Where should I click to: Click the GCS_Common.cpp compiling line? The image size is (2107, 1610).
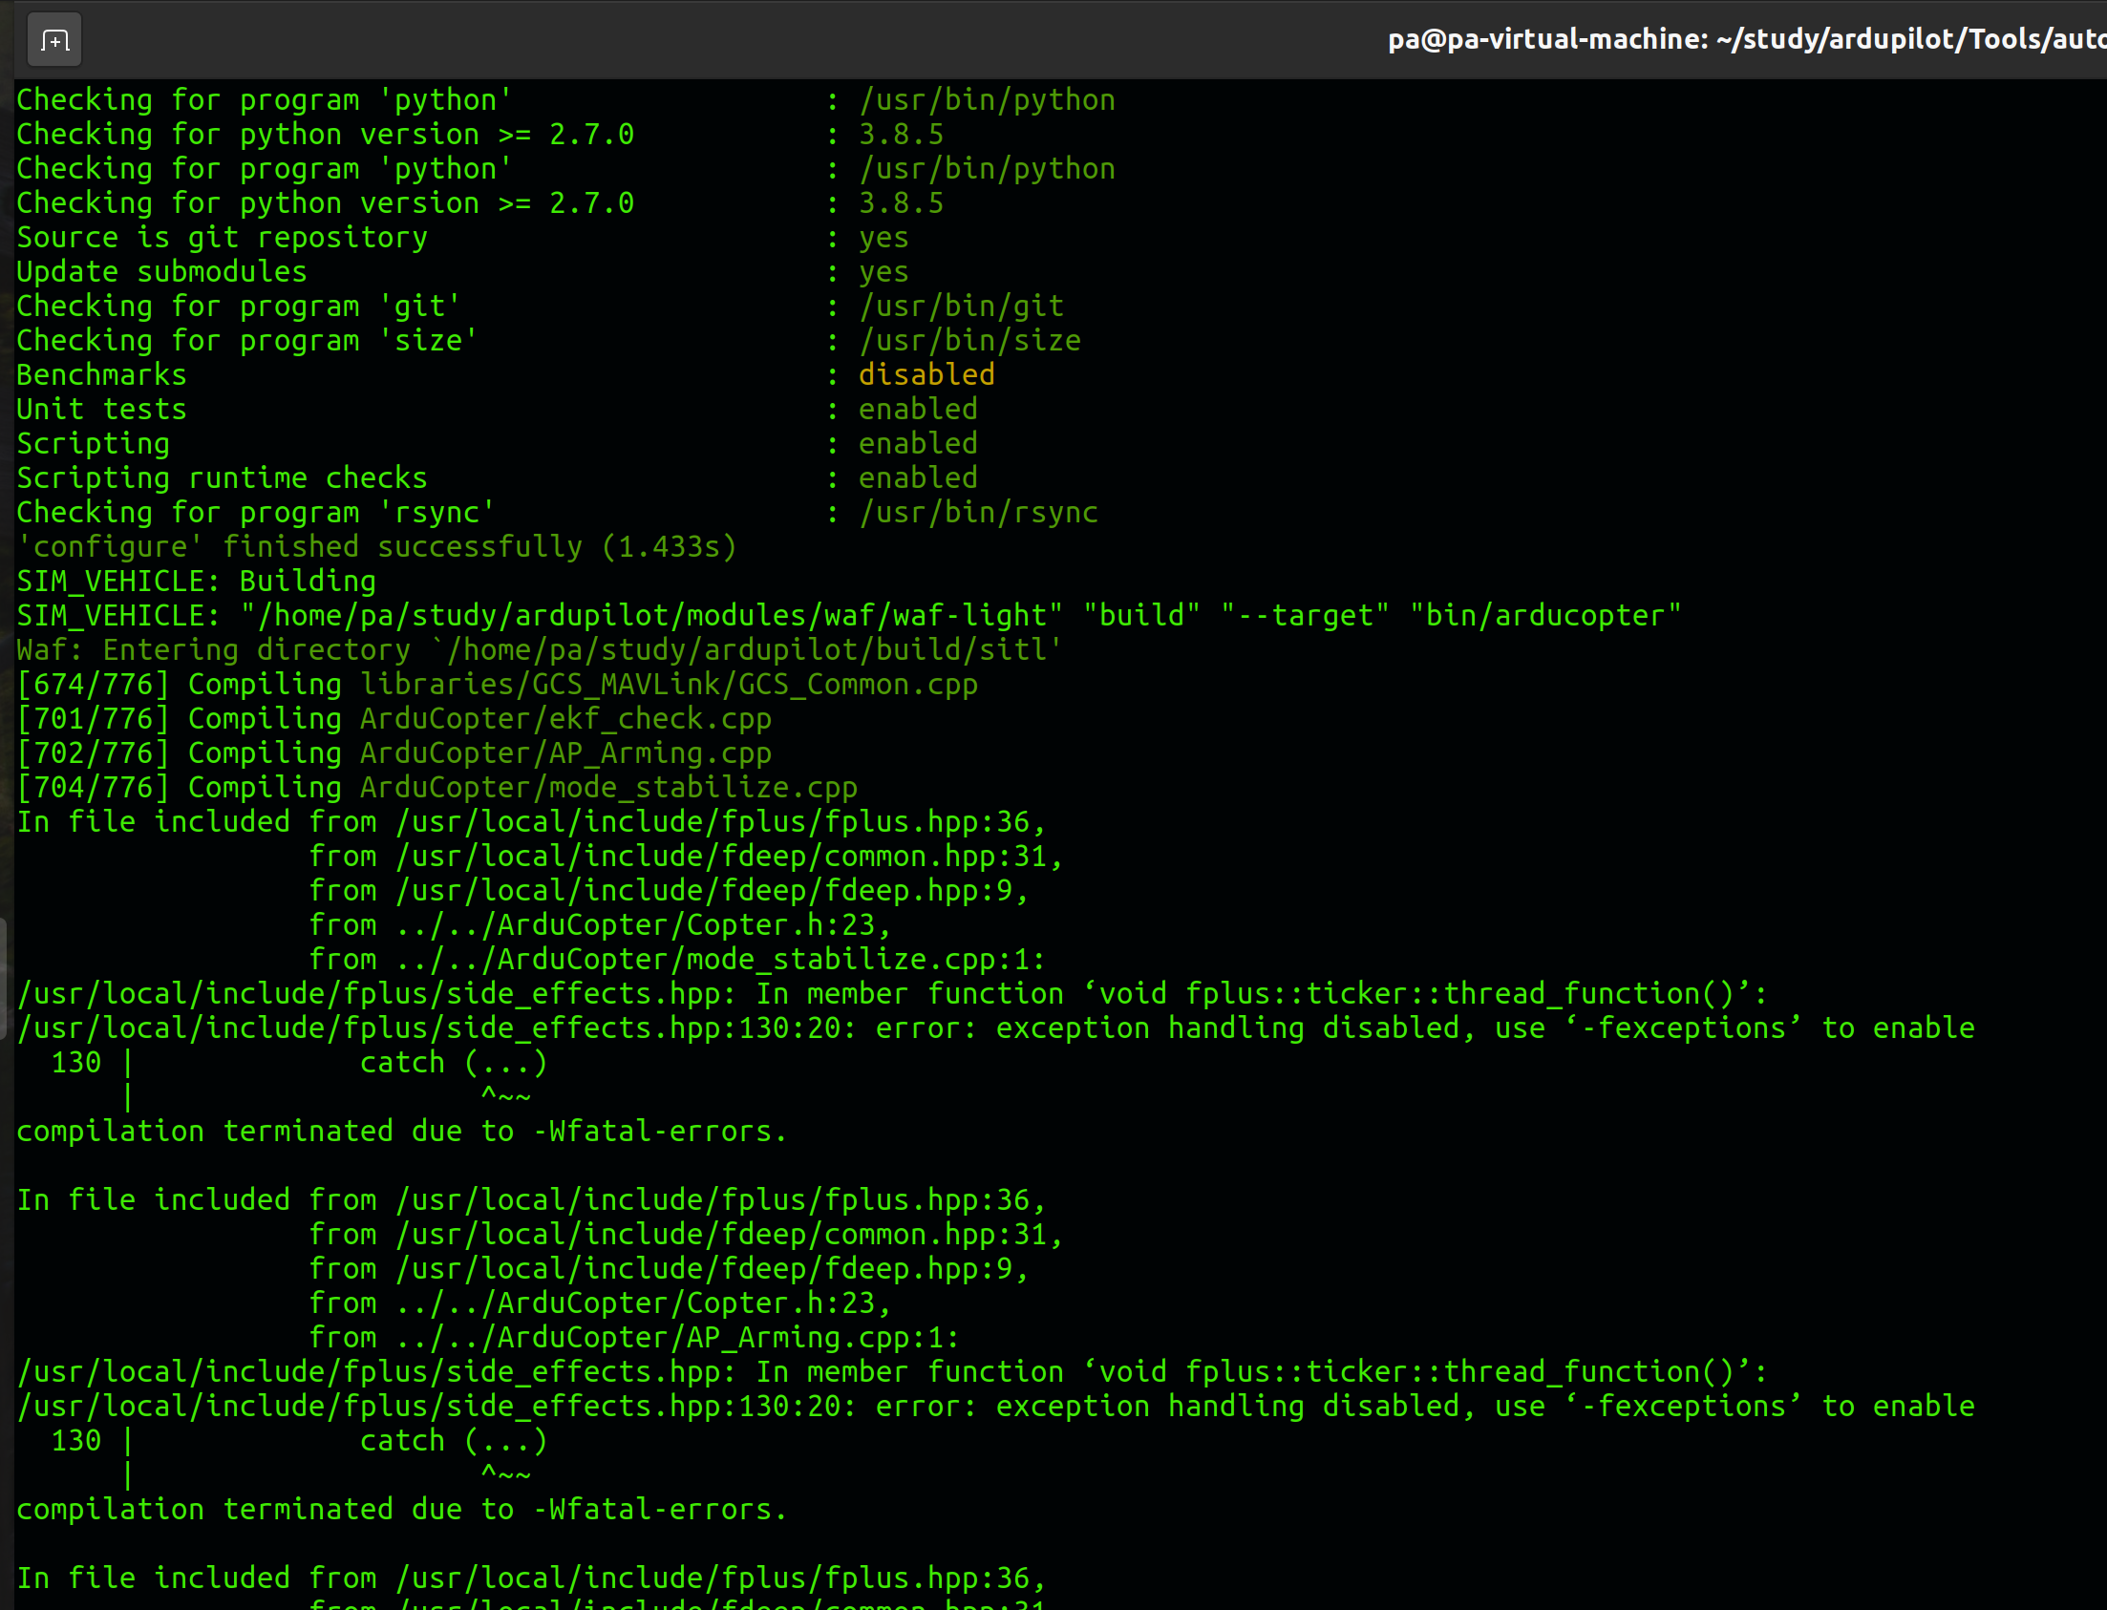(497, 684)
